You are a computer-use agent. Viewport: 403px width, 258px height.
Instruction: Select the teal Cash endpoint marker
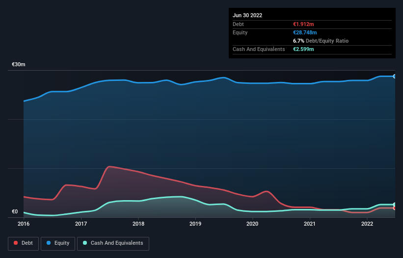pyautogui.click(x=395, y=205)
